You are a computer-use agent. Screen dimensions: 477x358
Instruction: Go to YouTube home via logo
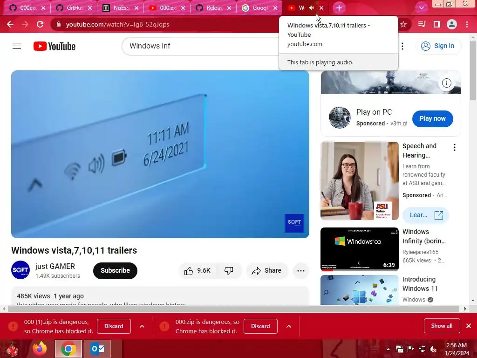pos(55,46)
